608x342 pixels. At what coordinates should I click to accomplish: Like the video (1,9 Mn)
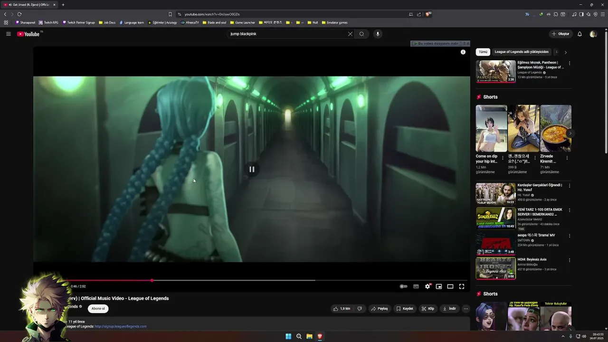pos(342,309)
